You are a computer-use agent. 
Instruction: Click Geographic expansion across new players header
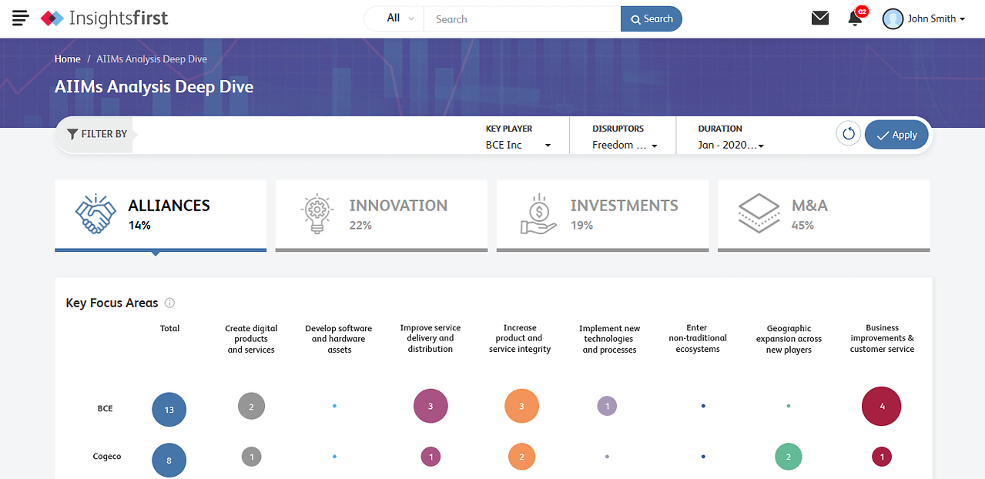point(789,339)
